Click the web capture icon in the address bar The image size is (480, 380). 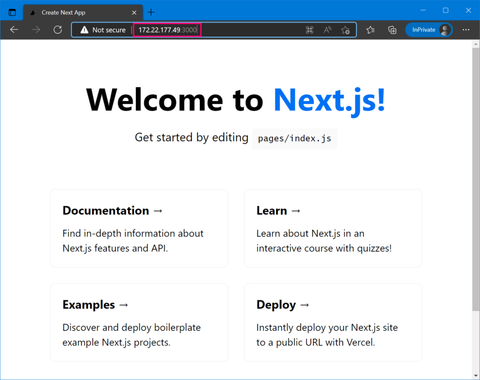pos(309,30)
